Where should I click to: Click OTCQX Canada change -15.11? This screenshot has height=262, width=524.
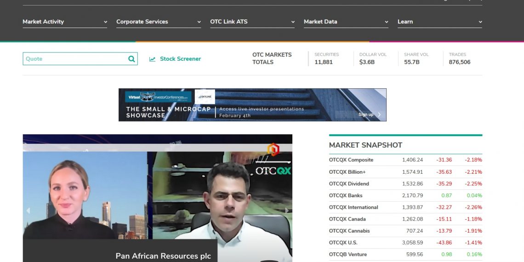point(445,219)
